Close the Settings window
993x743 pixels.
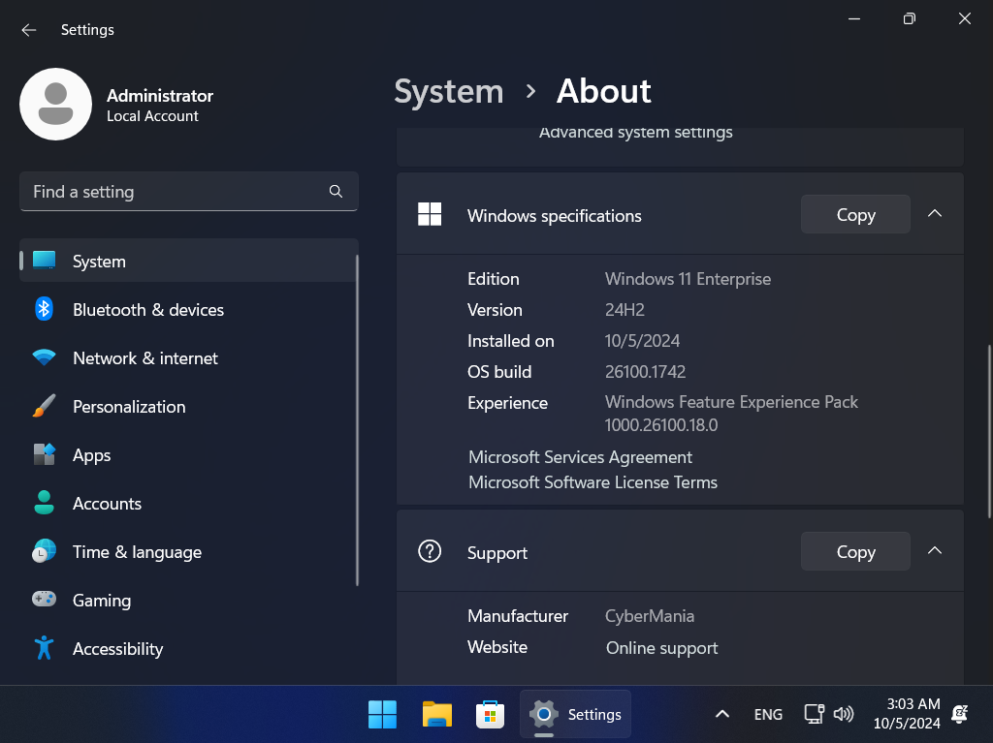pos(965,19)
